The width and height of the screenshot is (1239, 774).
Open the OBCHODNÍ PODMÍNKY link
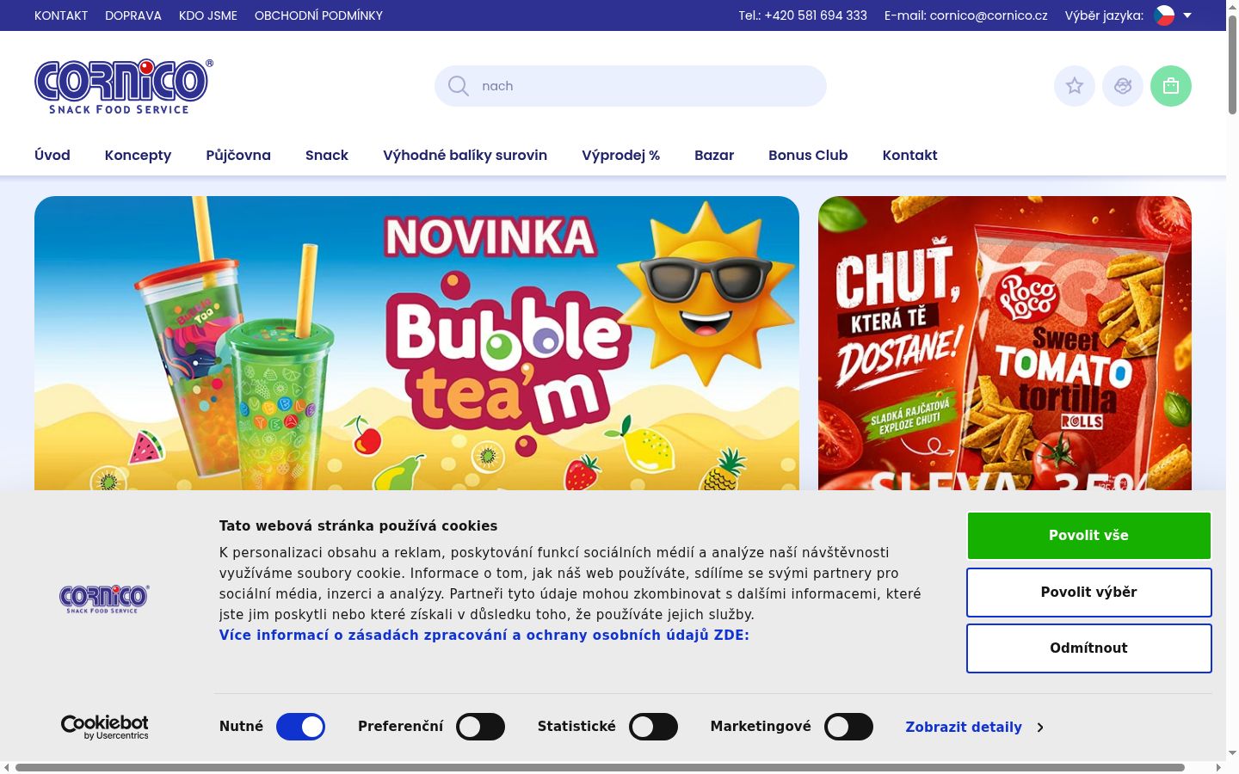[318, 15]
